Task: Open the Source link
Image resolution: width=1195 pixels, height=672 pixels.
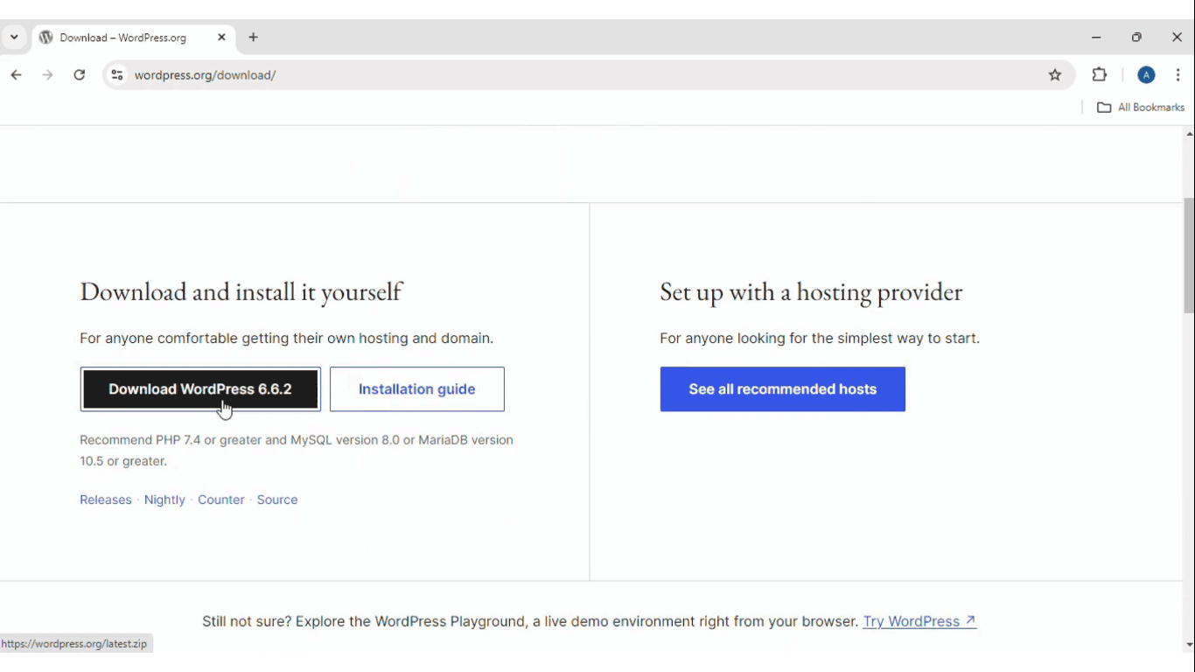Action: [x=277, y=500]
